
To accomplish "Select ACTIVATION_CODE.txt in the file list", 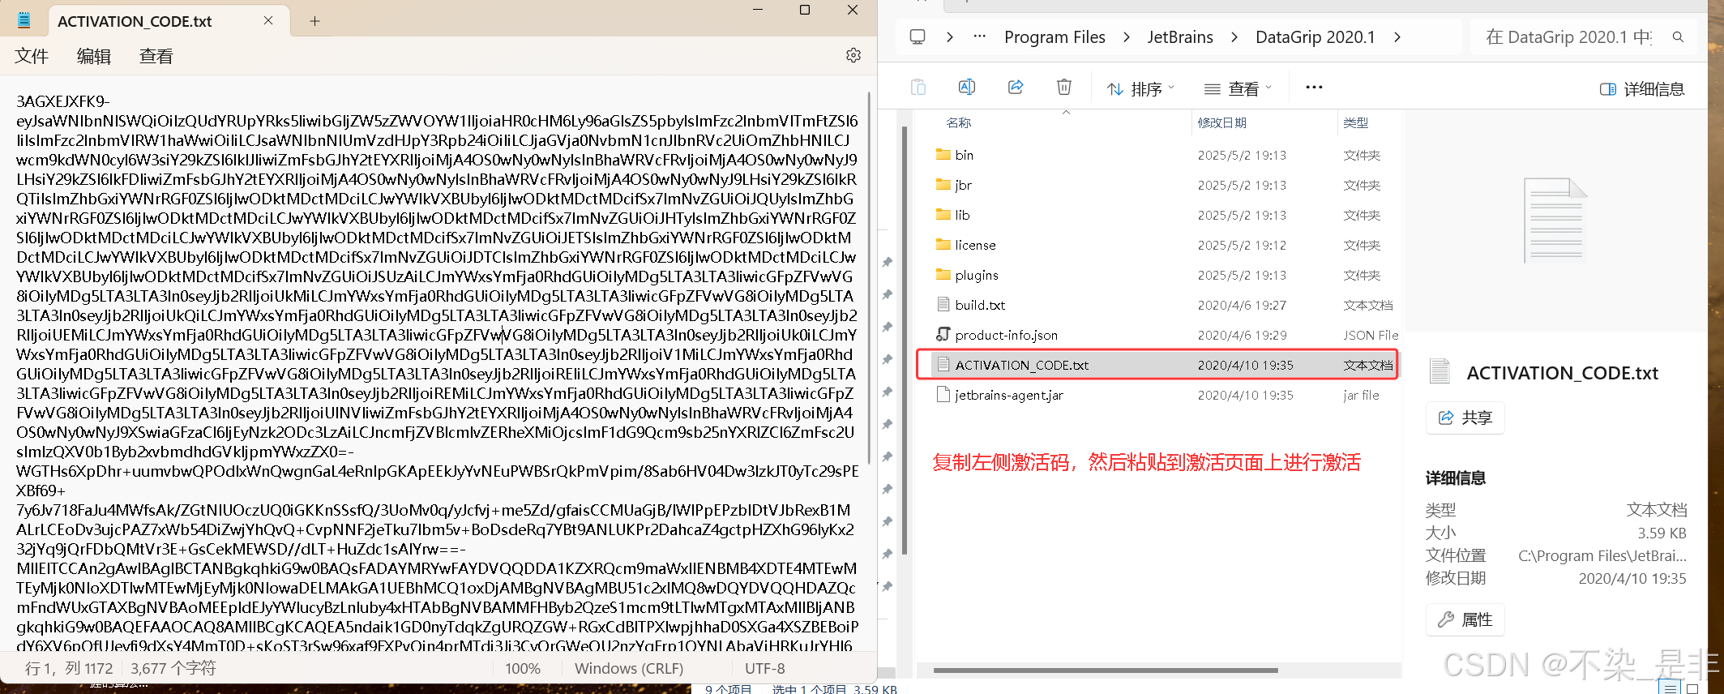I will [1157, 365].
